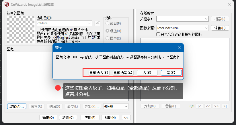Click the CnWizards app logo icon

tap(6, 4)
